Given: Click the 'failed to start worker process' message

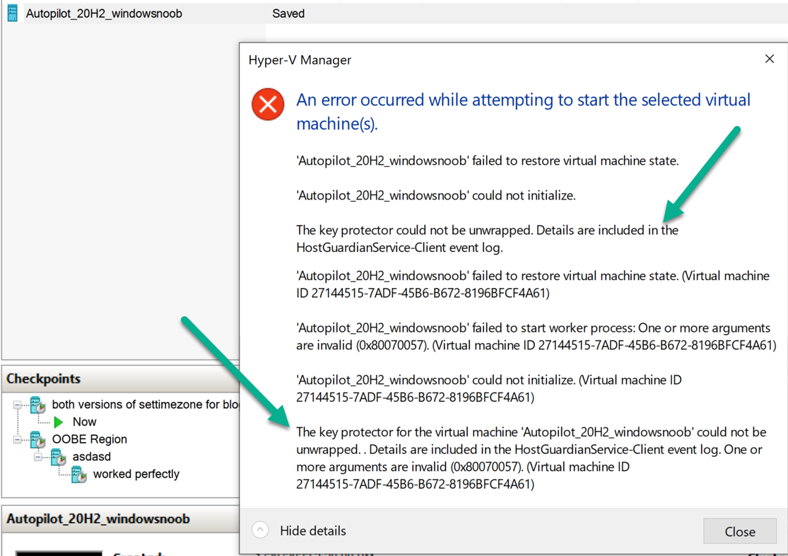Looking at the screenshot, I should (536, 336).
